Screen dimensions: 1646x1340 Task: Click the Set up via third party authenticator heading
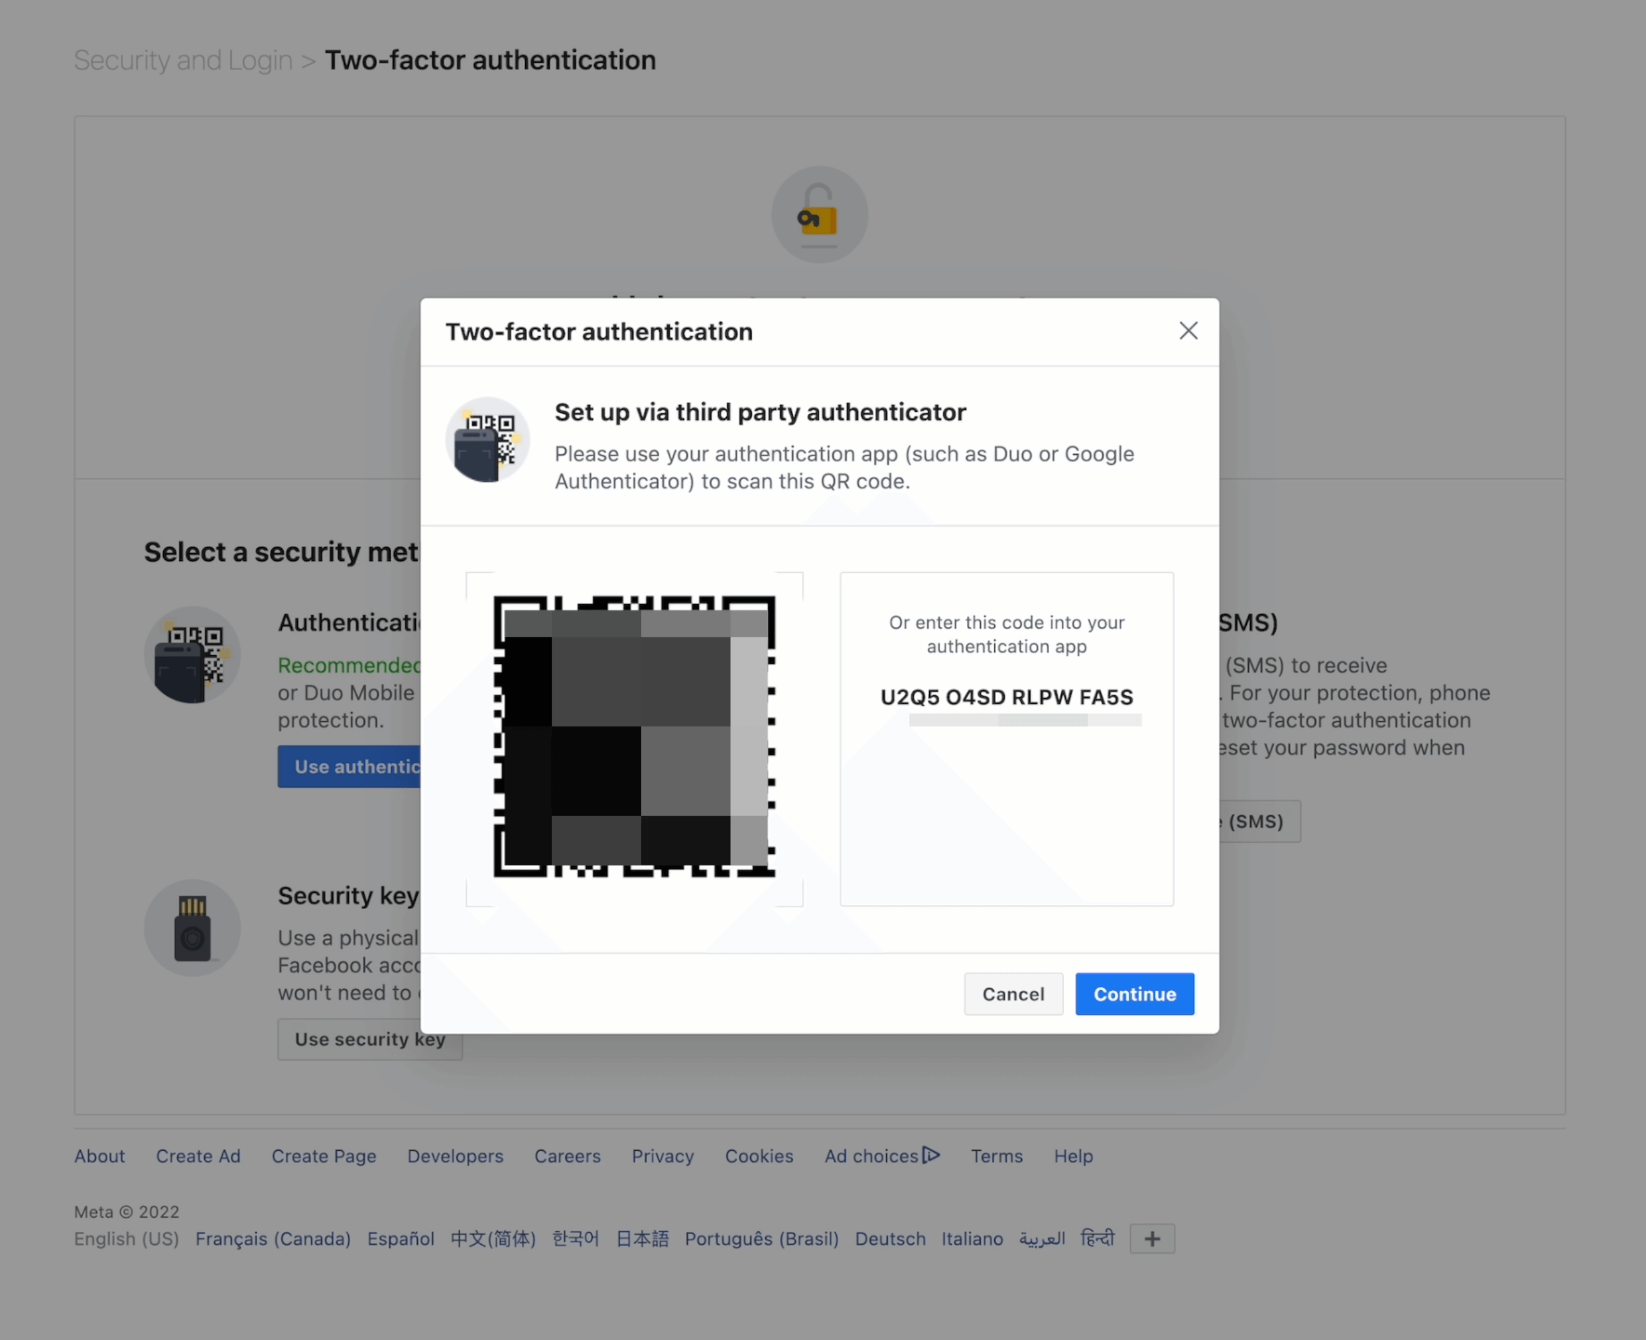tap(760, 412)
